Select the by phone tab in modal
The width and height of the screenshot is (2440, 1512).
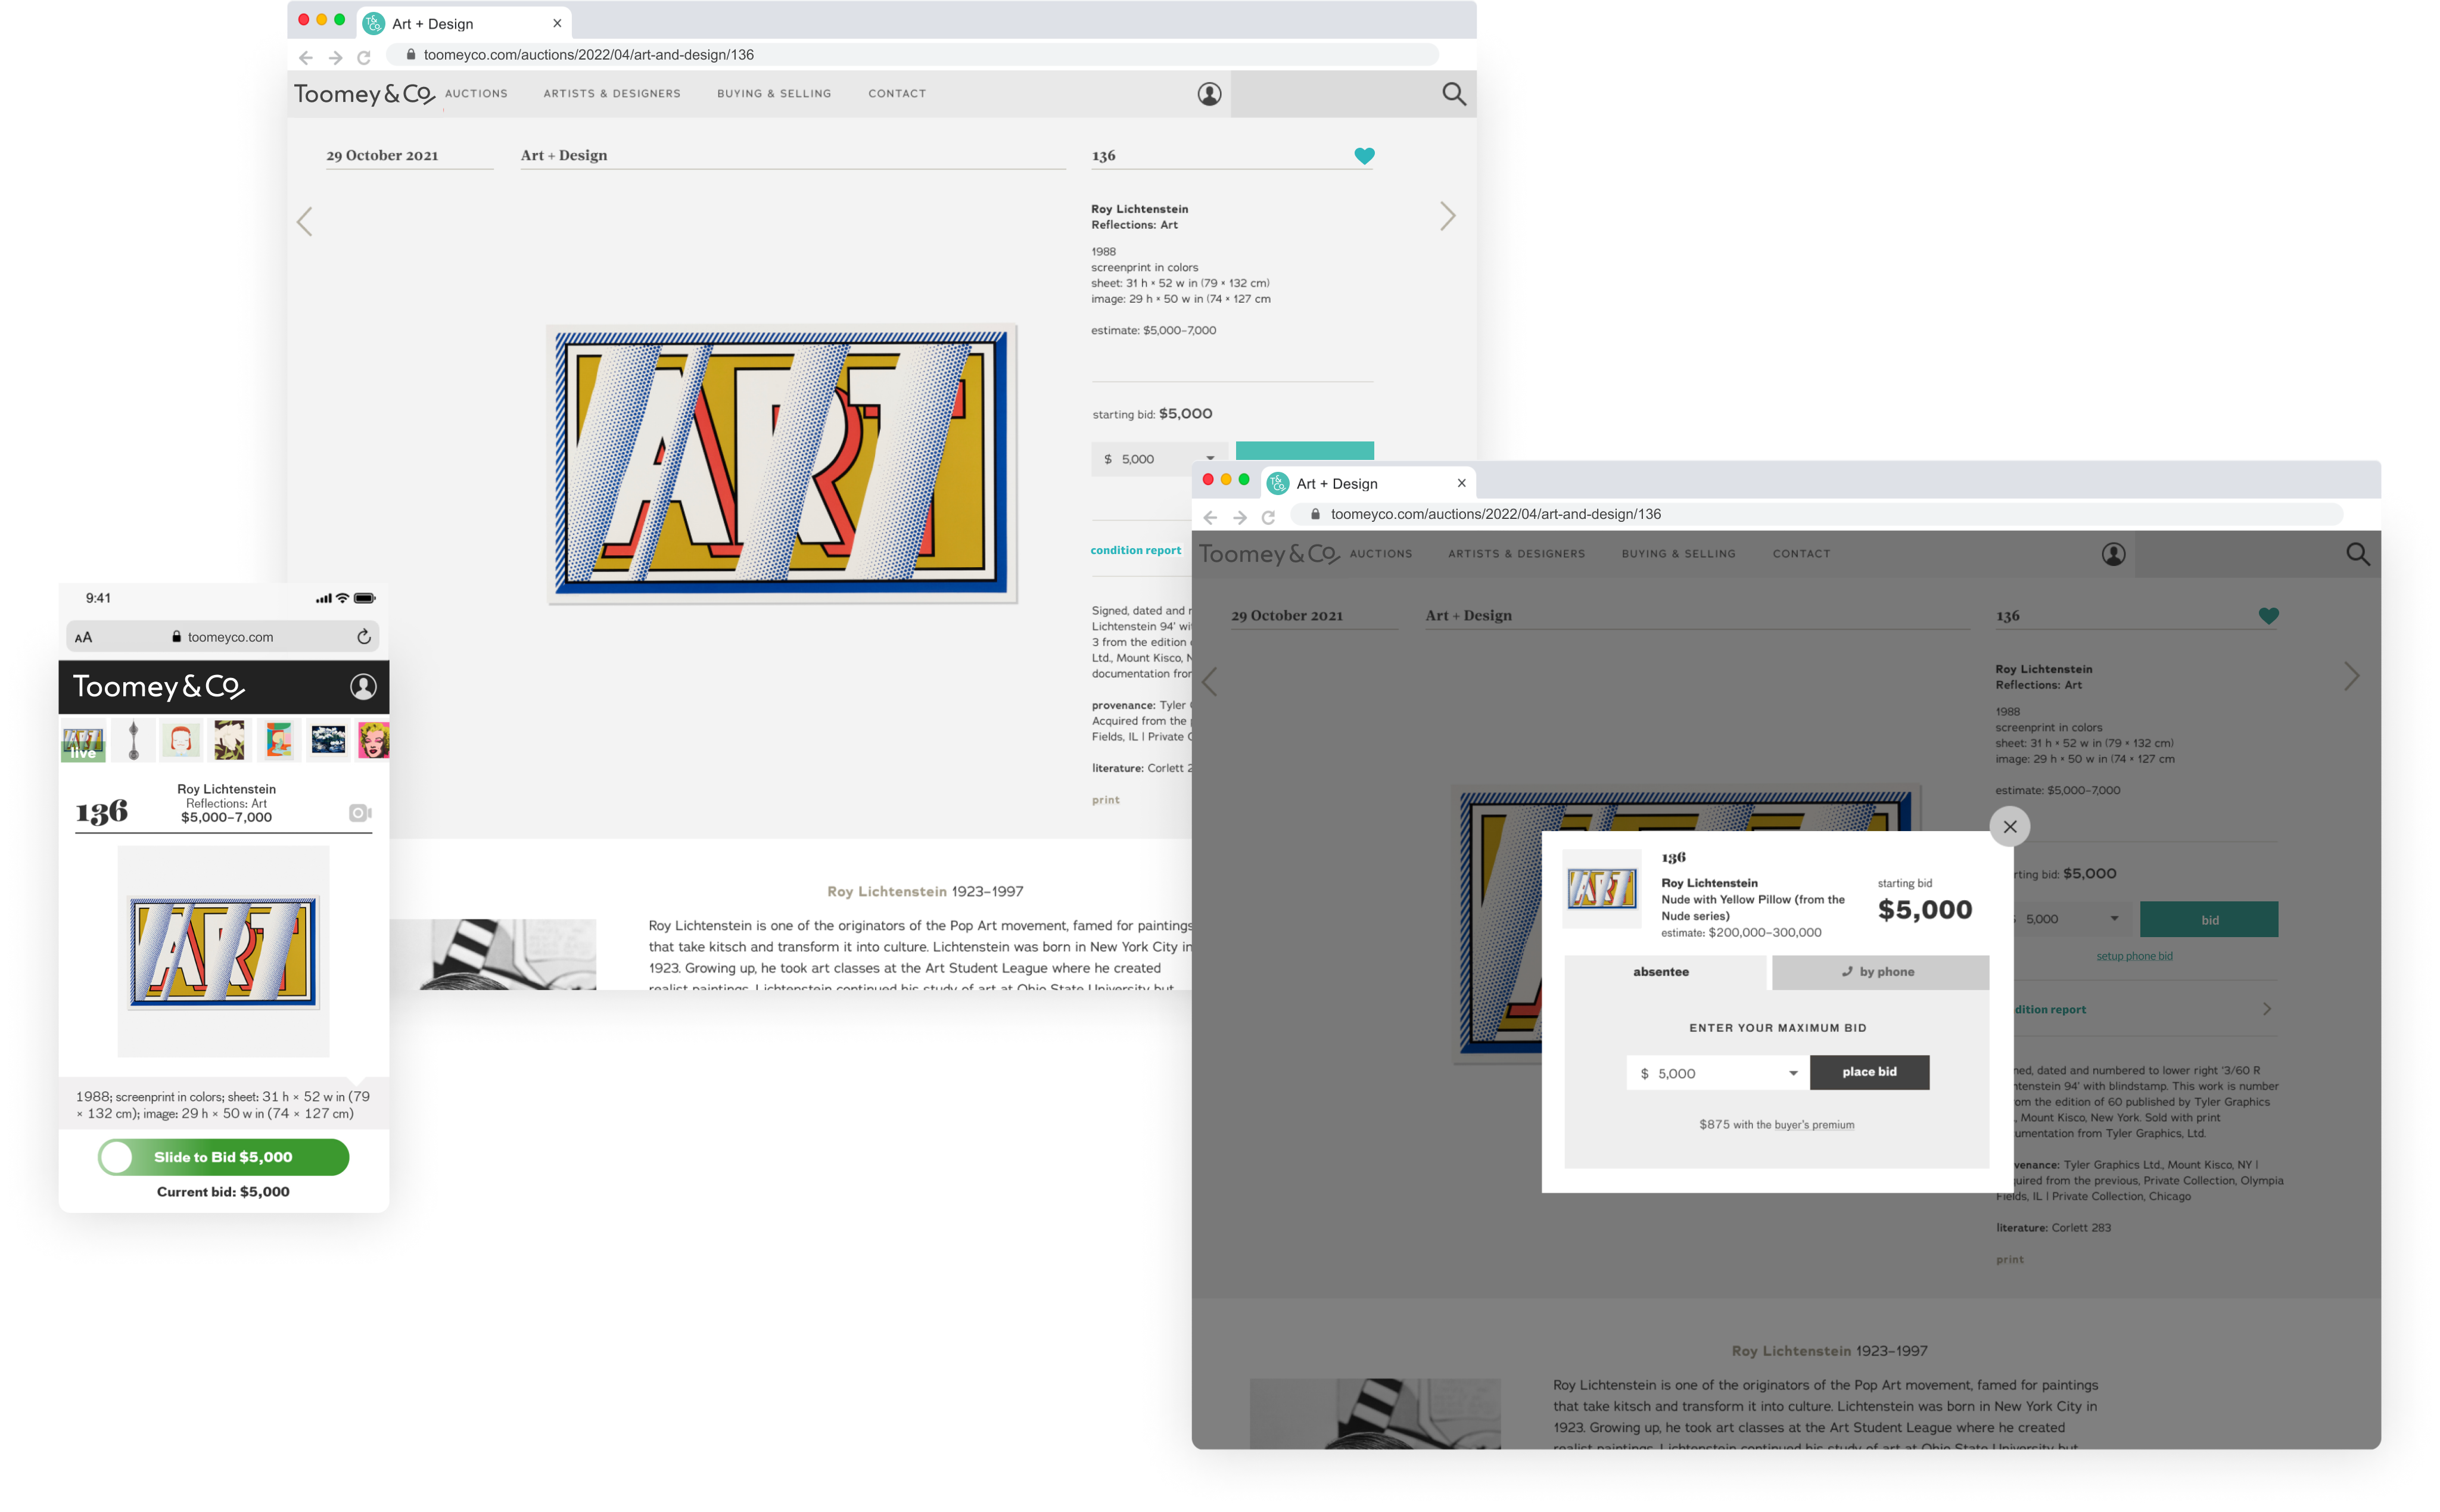pyautogui.click(x=1880, y=972)
